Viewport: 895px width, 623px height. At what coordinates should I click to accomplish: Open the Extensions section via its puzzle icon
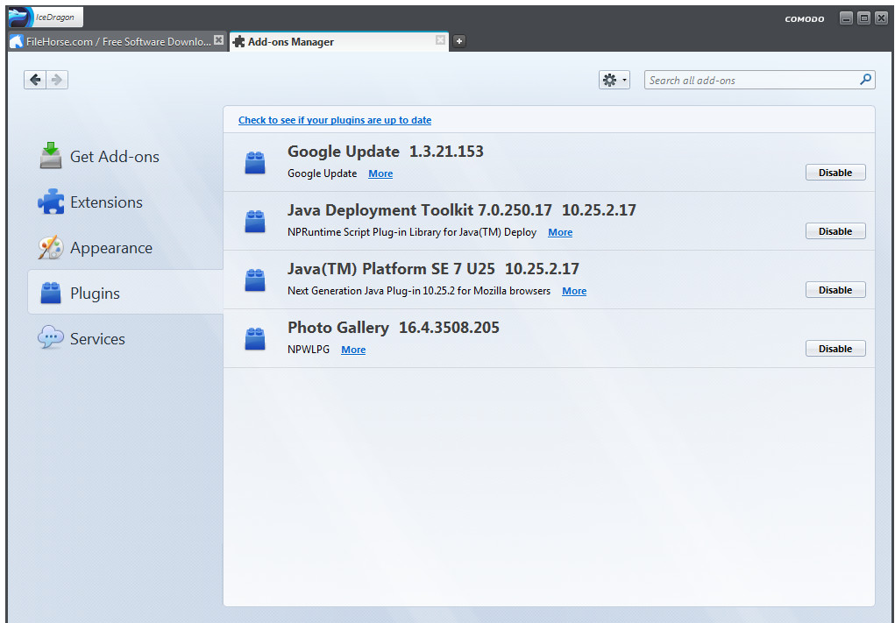(x=50, y=201)
